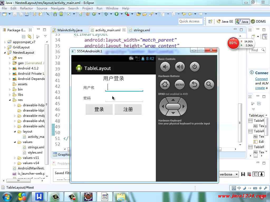270x202 pixels.
Task: Open the File menu
Action: 4,8
